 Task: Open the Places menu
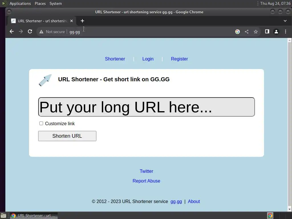click(40, 3)
